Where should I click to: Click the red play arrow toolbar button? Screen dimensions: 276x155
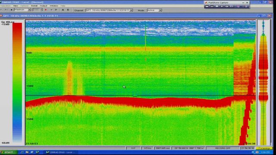(x=46, y=9)
